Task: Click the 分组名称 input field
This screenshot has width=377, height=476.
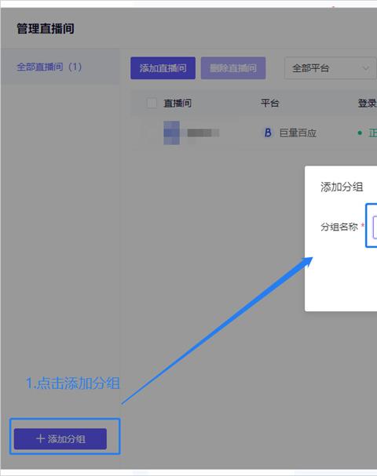Action: (375, 227)
